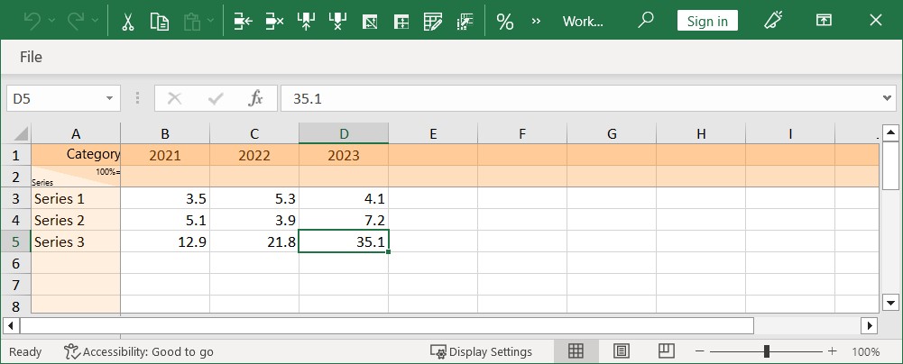This screenshot has height=364, width=903.
Task: Switch to Normal view in the status bar
Action: 576,350
